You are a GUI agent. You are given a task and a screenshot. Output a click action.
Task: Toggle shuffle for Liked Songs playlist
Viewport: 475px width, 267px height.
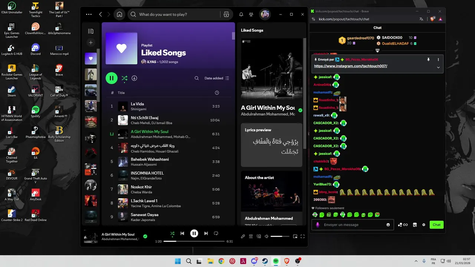click(x=124, y=78)
